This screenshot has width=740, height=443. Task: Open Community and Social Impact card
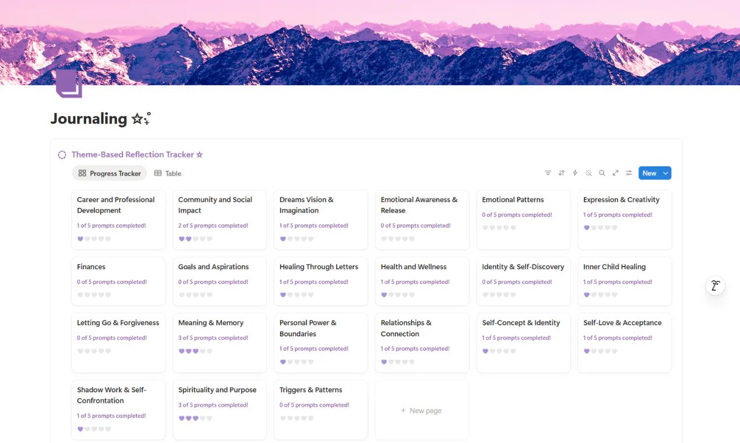point(220,220)
